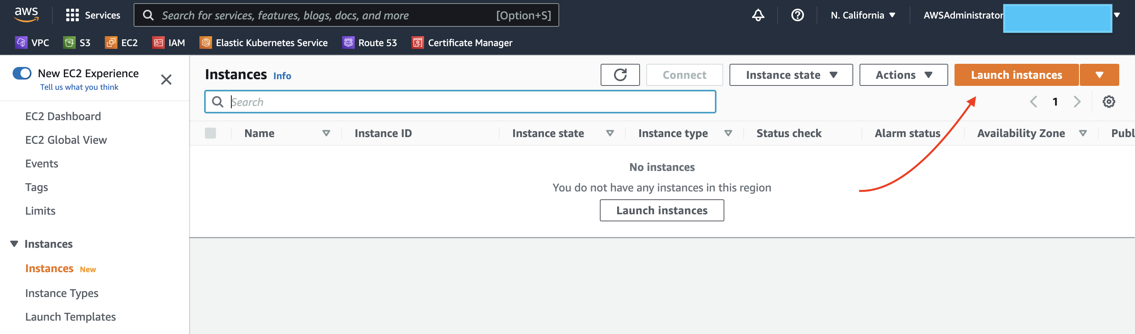Click the Route 53 shortcut label
Viewport: 1135px width, 334px height.
(x=378, y=43)
